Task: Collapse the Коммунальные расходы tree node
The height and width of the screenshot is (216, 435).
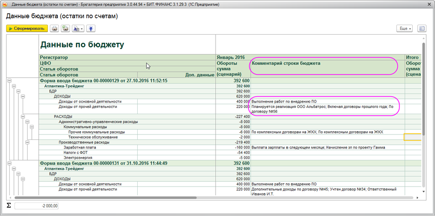Action: (x=32, y=127)
